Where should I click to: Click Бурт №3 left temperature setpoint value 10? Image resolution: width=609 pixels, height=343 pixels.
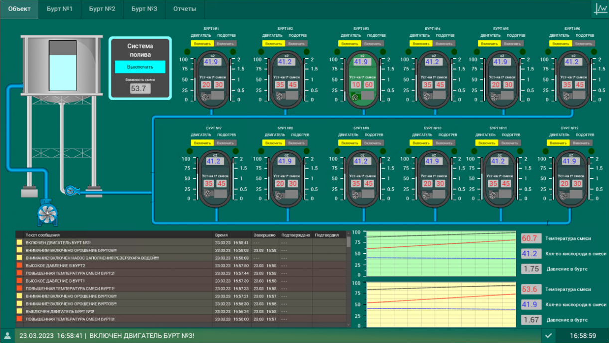click(355, 85)
